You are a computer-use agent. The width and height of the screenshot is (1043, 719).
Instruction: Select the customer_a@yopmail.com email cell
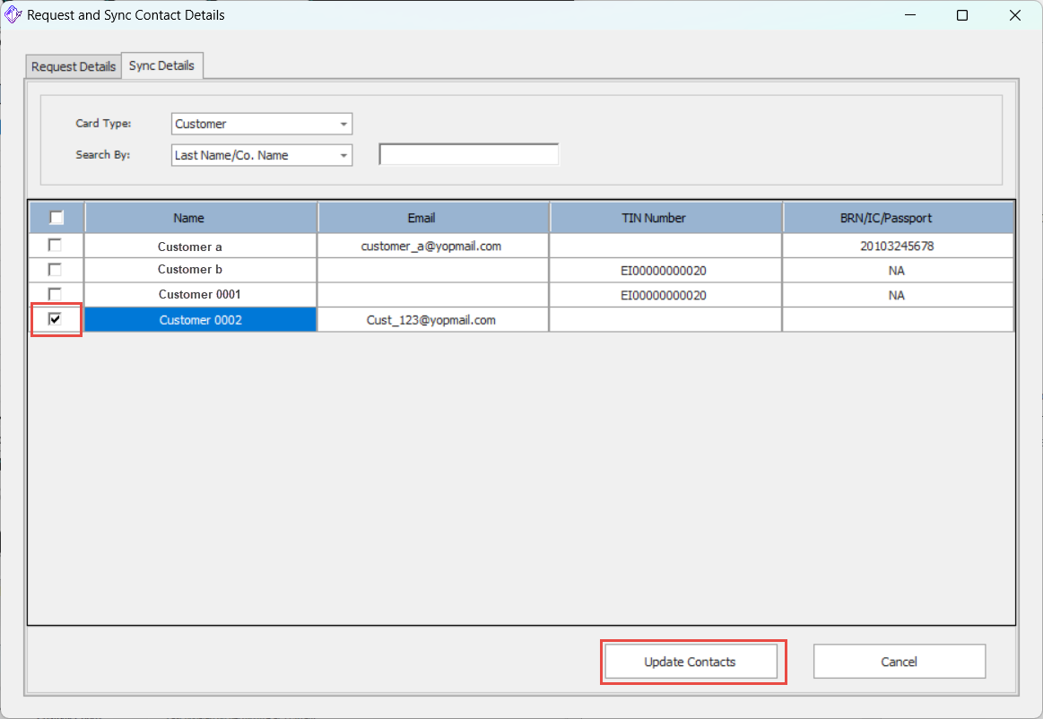[431, 246]
